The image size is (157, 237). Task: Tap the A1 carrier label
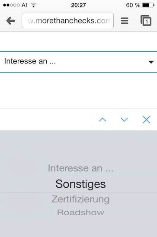click(25, 5)
